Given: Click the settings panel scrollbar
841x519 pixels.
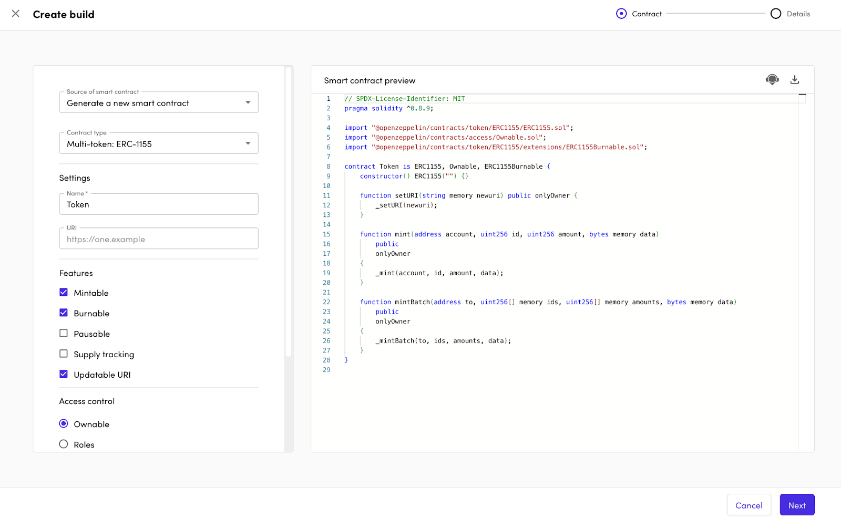Looking at the screenshot, I should [x=289, y=210].
